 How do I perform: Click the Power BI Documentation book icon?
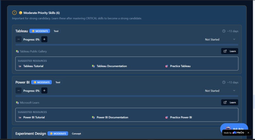pyautogui.click(x=93, y=117)
